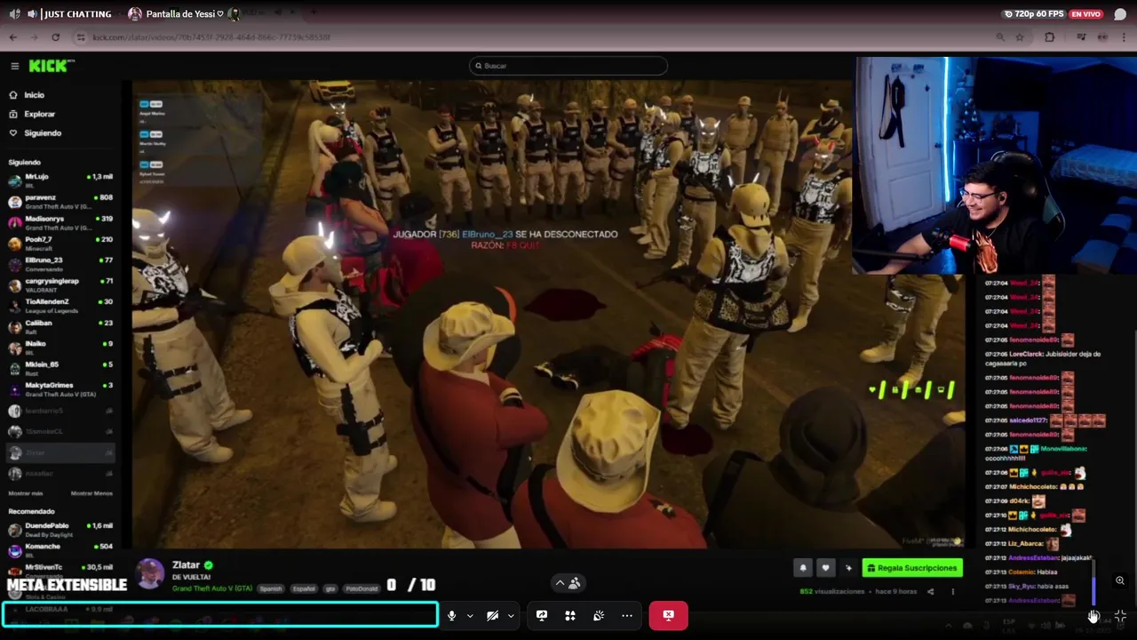Toggle camera off icon in call bar
Screen dimensions: 1137x640
pos(492,615)
